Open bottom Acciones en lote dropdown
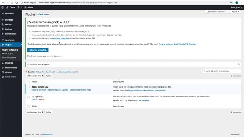Screen dimensions: 244x137 (35, 112)
